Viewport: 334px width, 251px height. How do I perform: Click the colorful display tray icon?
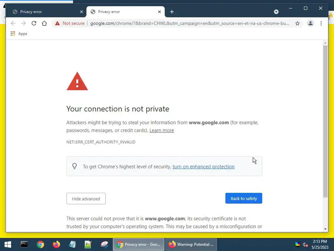pos(297,244)
